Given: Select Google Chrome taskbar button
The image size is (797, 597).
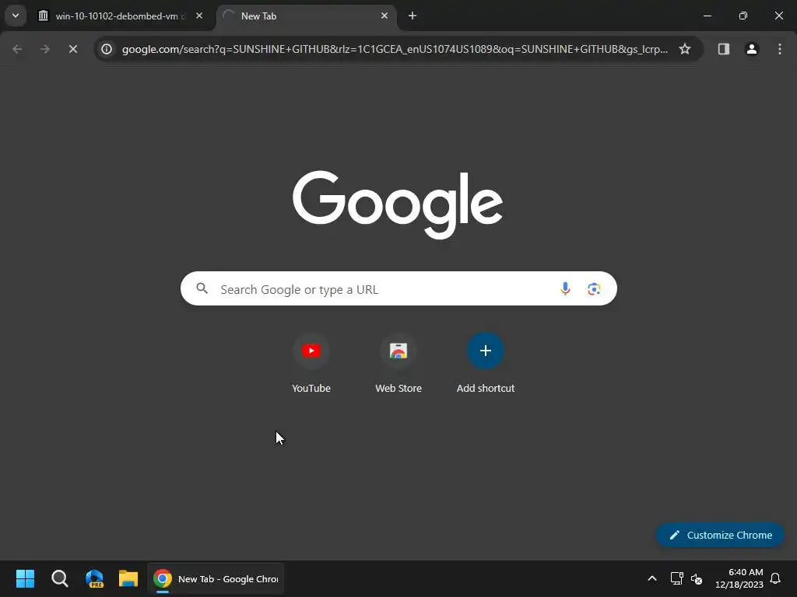Looking at the screenshot, I should pos(216,578).
